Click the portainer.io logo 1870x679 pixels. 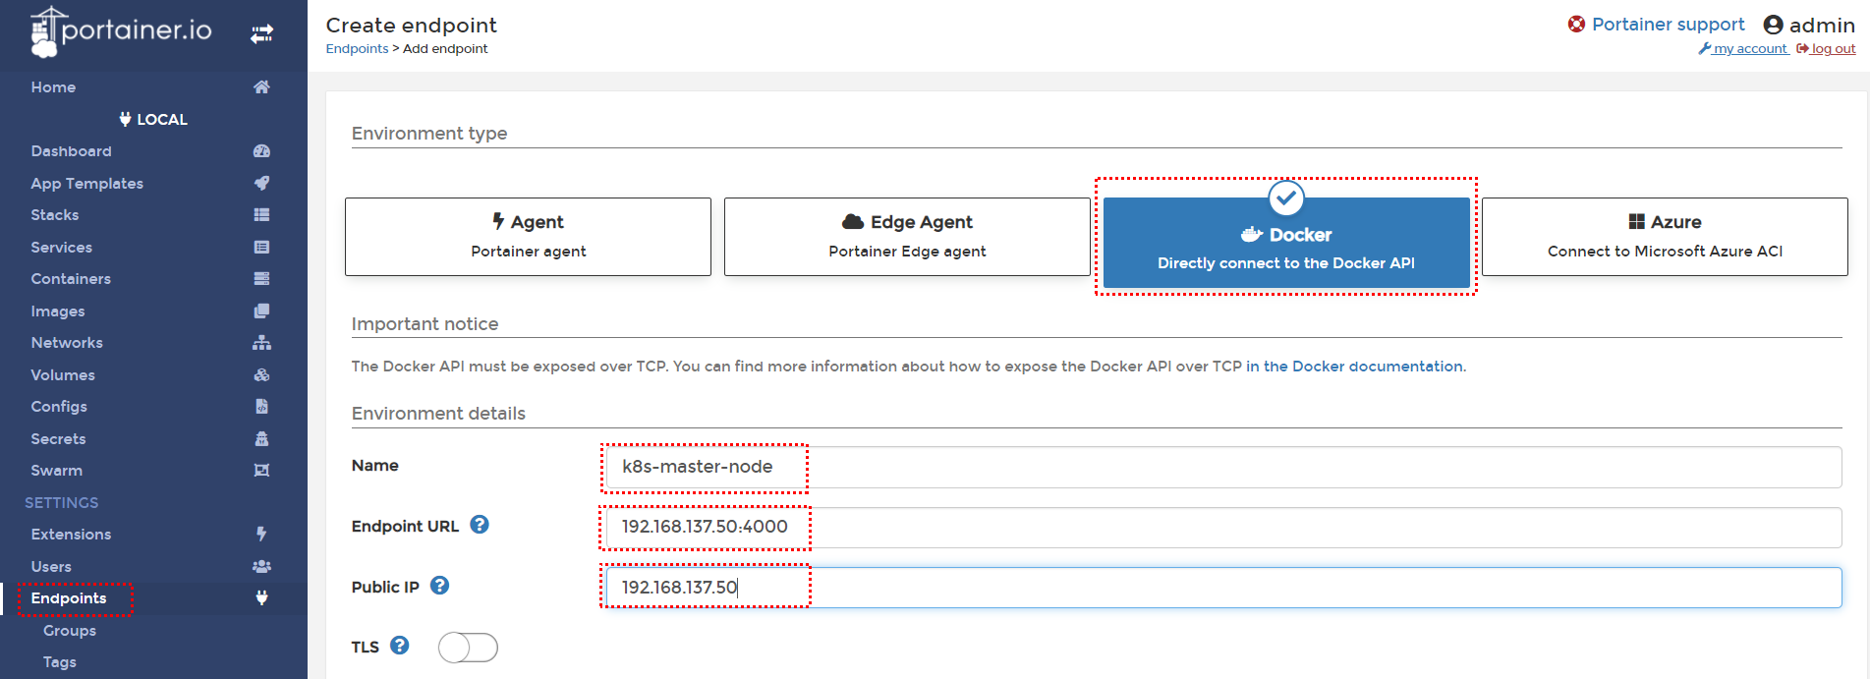tap(121, 31)
